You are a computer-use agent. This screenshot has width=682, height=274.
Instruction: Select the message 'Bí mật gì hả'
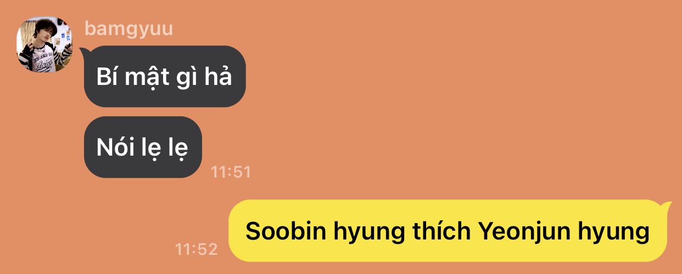[165, 76]
